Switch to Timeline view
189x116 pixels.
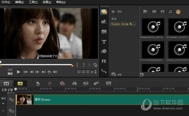[x=20, y=83]
